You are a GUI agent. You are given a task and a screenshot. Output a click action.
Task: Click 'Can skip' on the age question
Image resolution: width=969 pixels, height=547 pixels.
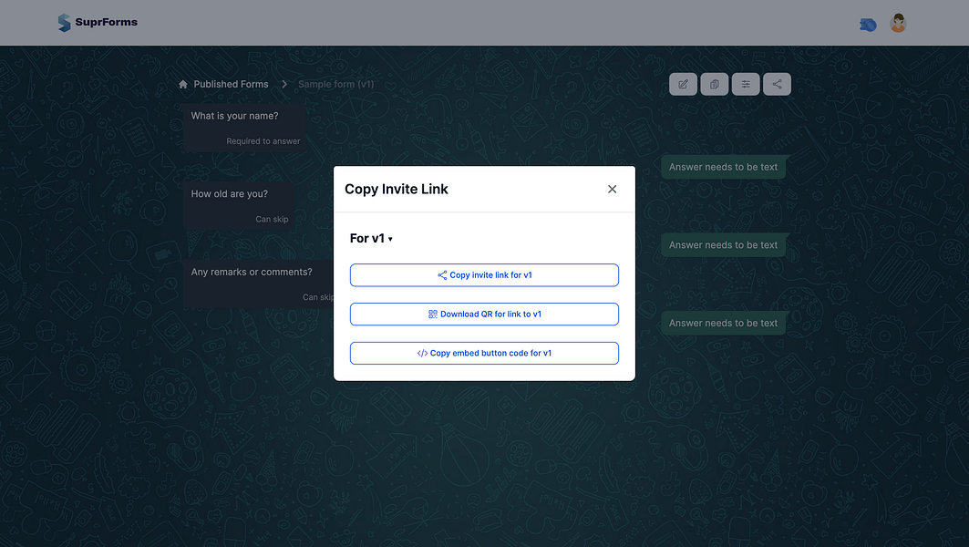point(272,219)
